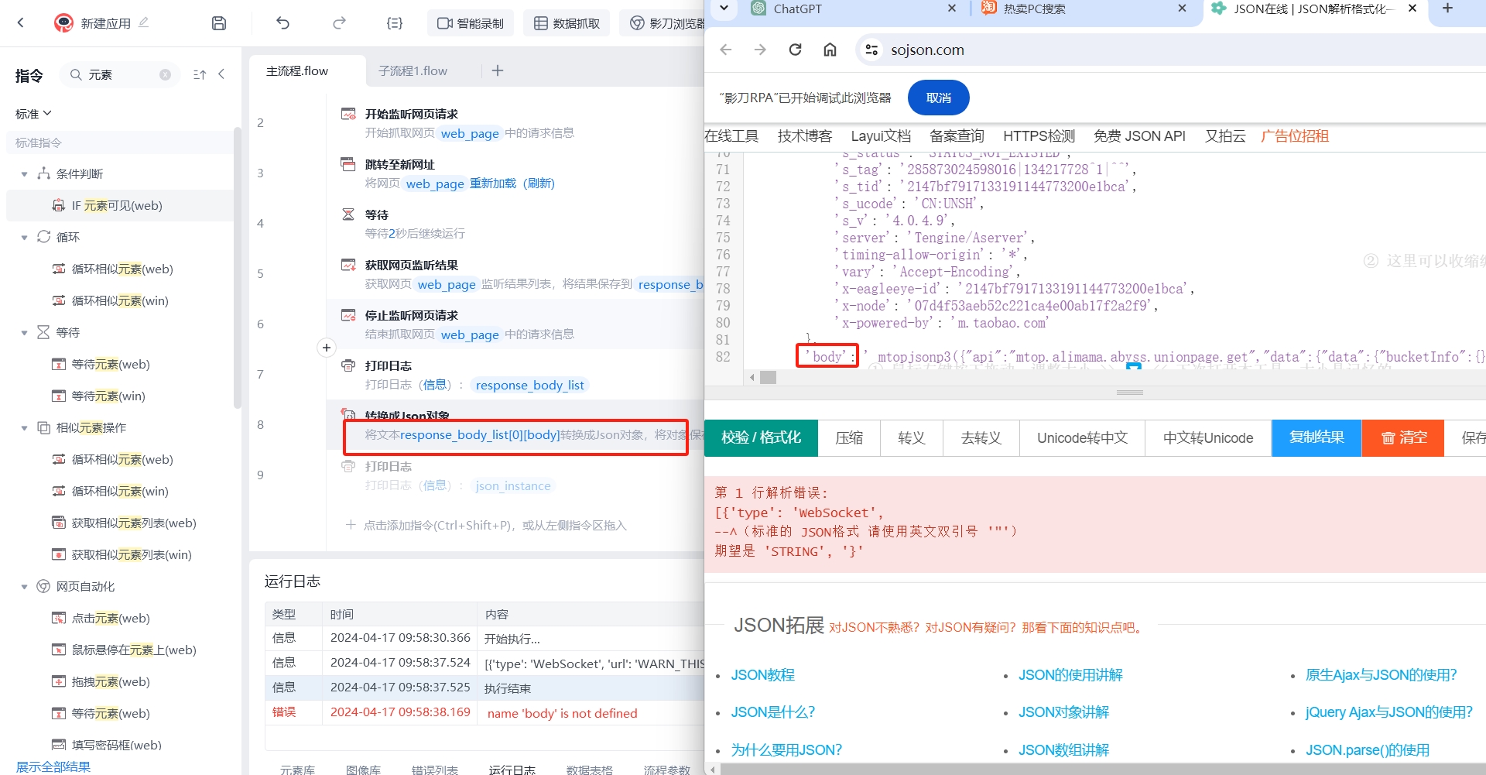1486x775 pixels.
Task: Click the redo arrow icon
Action: point(339,23)
